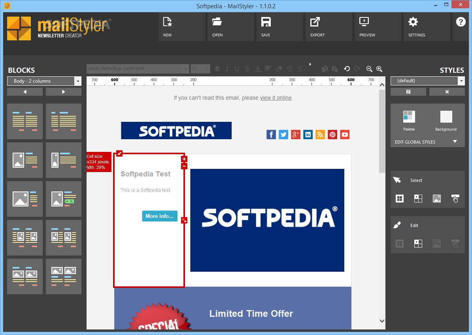Delete the current style with X button
The height and width of the screenshot is (335, 472).
point(447,92)
